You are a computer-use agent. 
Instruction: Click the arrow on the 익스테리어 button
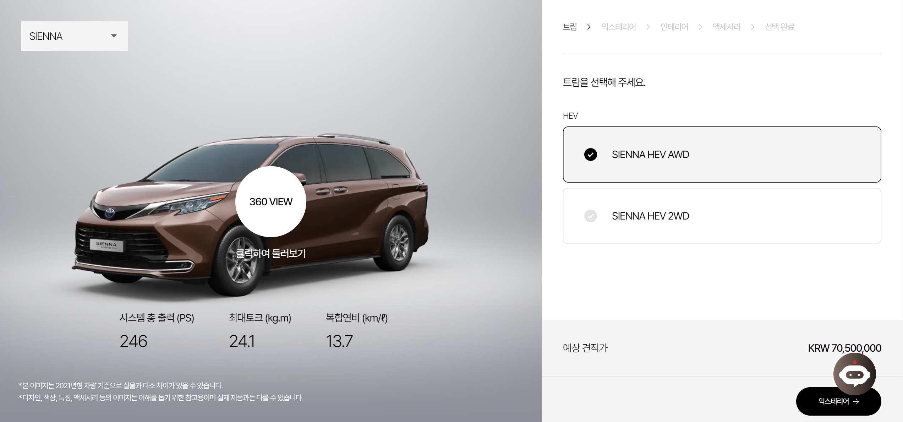856,401
